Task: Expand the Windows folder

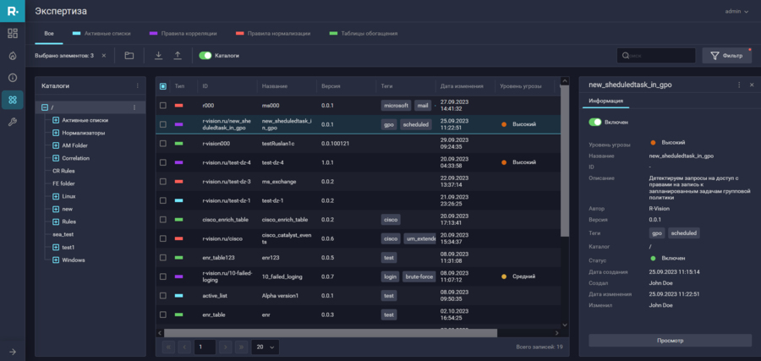Action: (x=56, y=260)
